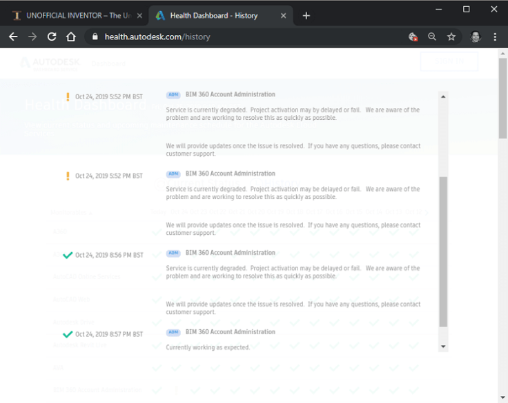This screenshot has width=508, height=403.
Task: Click the history panel scrollbar thumb
Action: 443,251
